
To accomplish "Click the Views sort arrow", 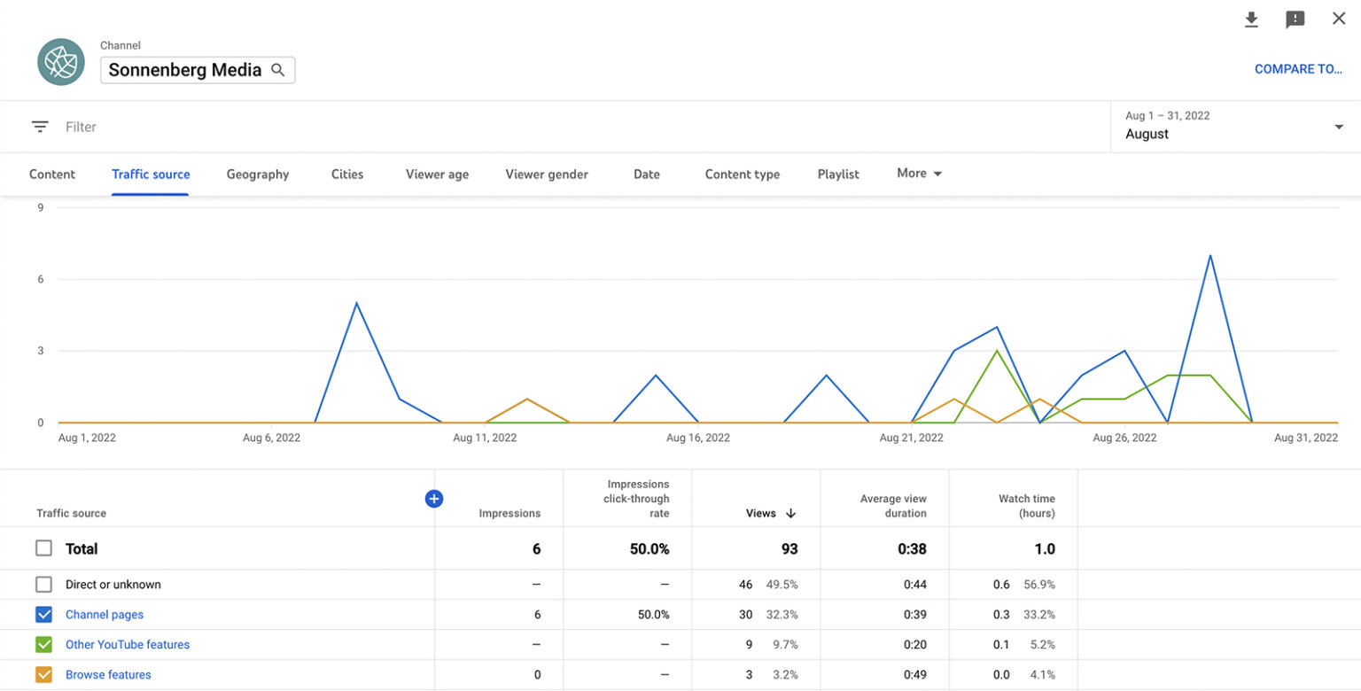I will [790, 513].
